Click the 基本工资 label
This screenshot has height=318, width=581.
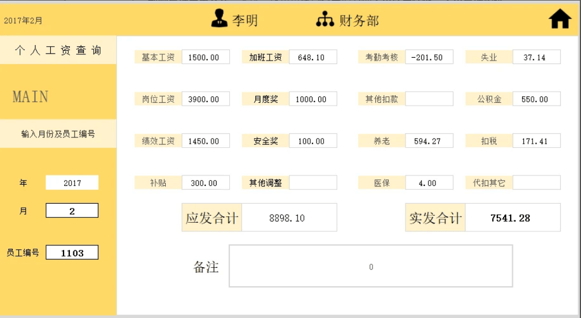click(x=158, y=57)
